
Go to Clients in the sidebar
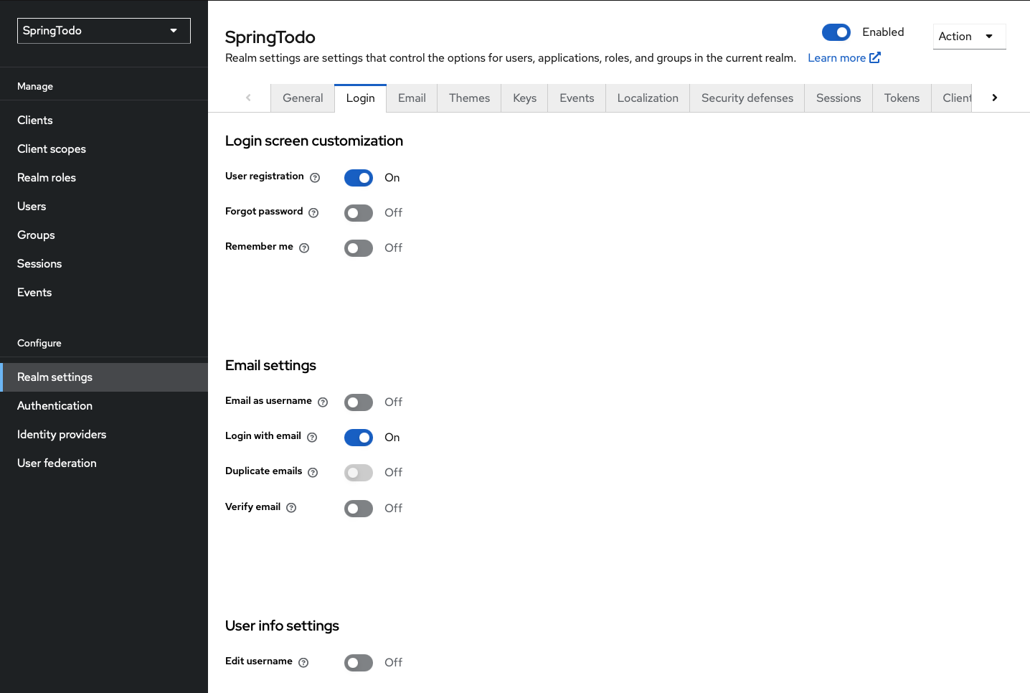click(x=104, y=120)
